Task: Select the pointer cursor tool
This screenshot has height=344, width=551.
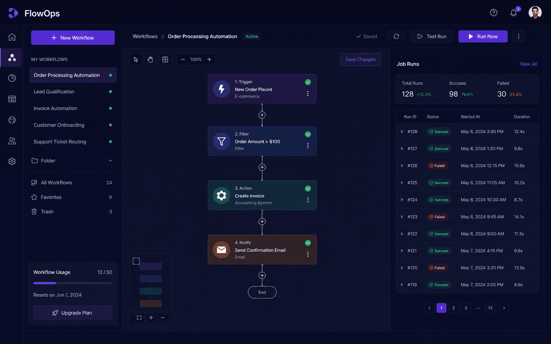Action: [x=136, y=60]
